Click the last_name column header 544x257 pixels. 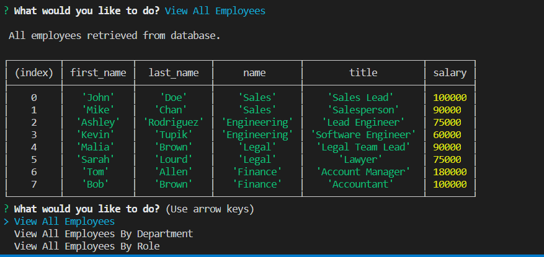tap(174, 72)
